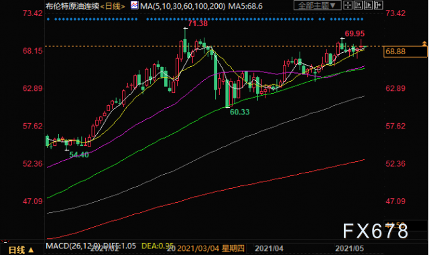The height and width of the screenshot is (255, 429).
Task: Click the expand-to-right arrow toolbar icon
Action: pos(378,5)
